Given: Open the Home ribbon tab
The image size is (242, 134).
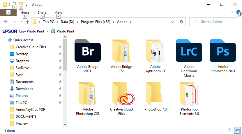Looking at the screenshot, I should point(25,12).
